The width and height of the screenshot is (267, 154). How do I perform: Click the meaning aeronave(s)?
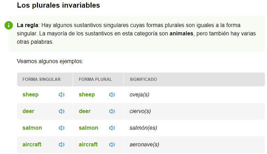tap(144, 145)
